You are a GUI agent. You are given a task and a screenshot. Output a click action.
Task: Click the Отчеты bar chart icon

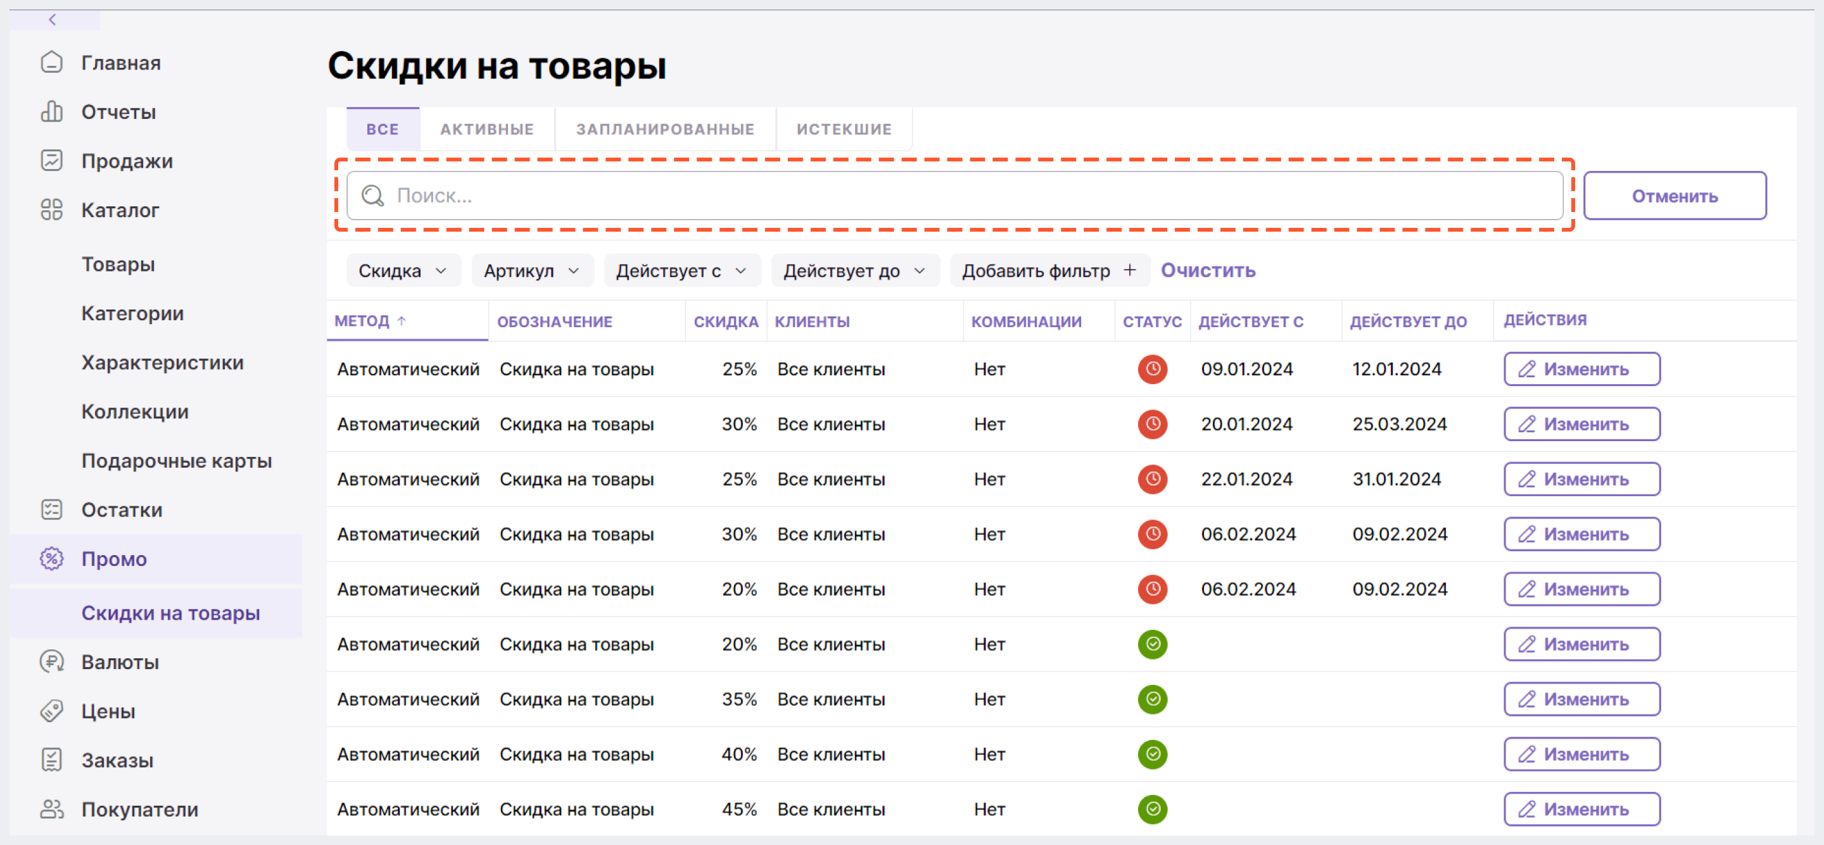coord(52,112)
